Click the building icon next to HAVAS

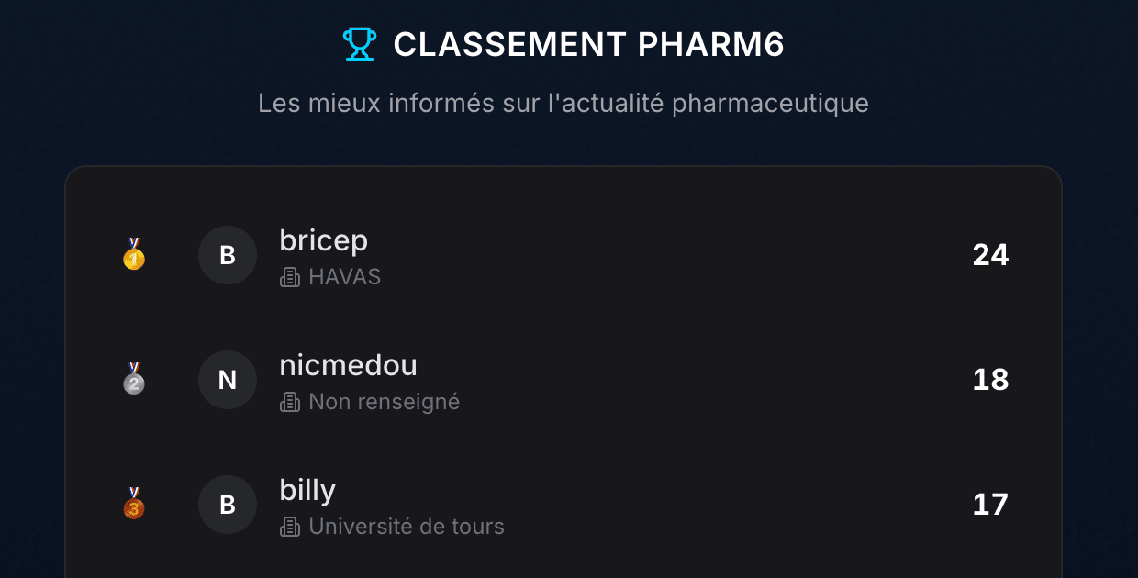pos(290,277)
